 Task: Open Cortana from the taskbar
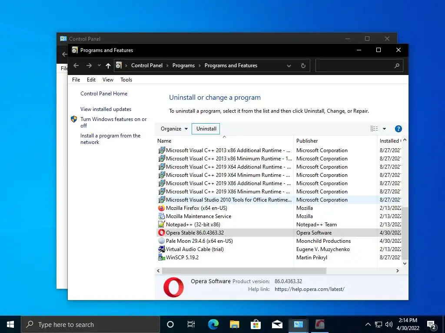tap(170, 324)
